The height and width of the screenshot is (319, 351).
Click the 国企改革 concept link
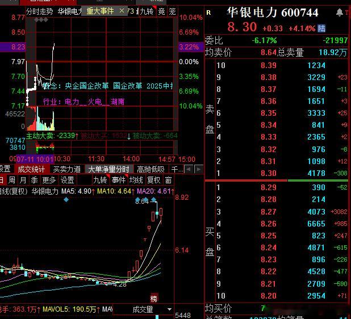[x=127, y=86]
